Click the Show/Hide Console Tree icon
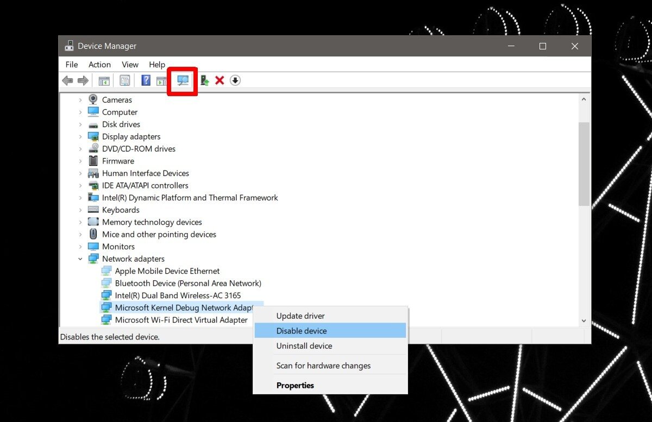Screen dimensions: 652x422 104,80
